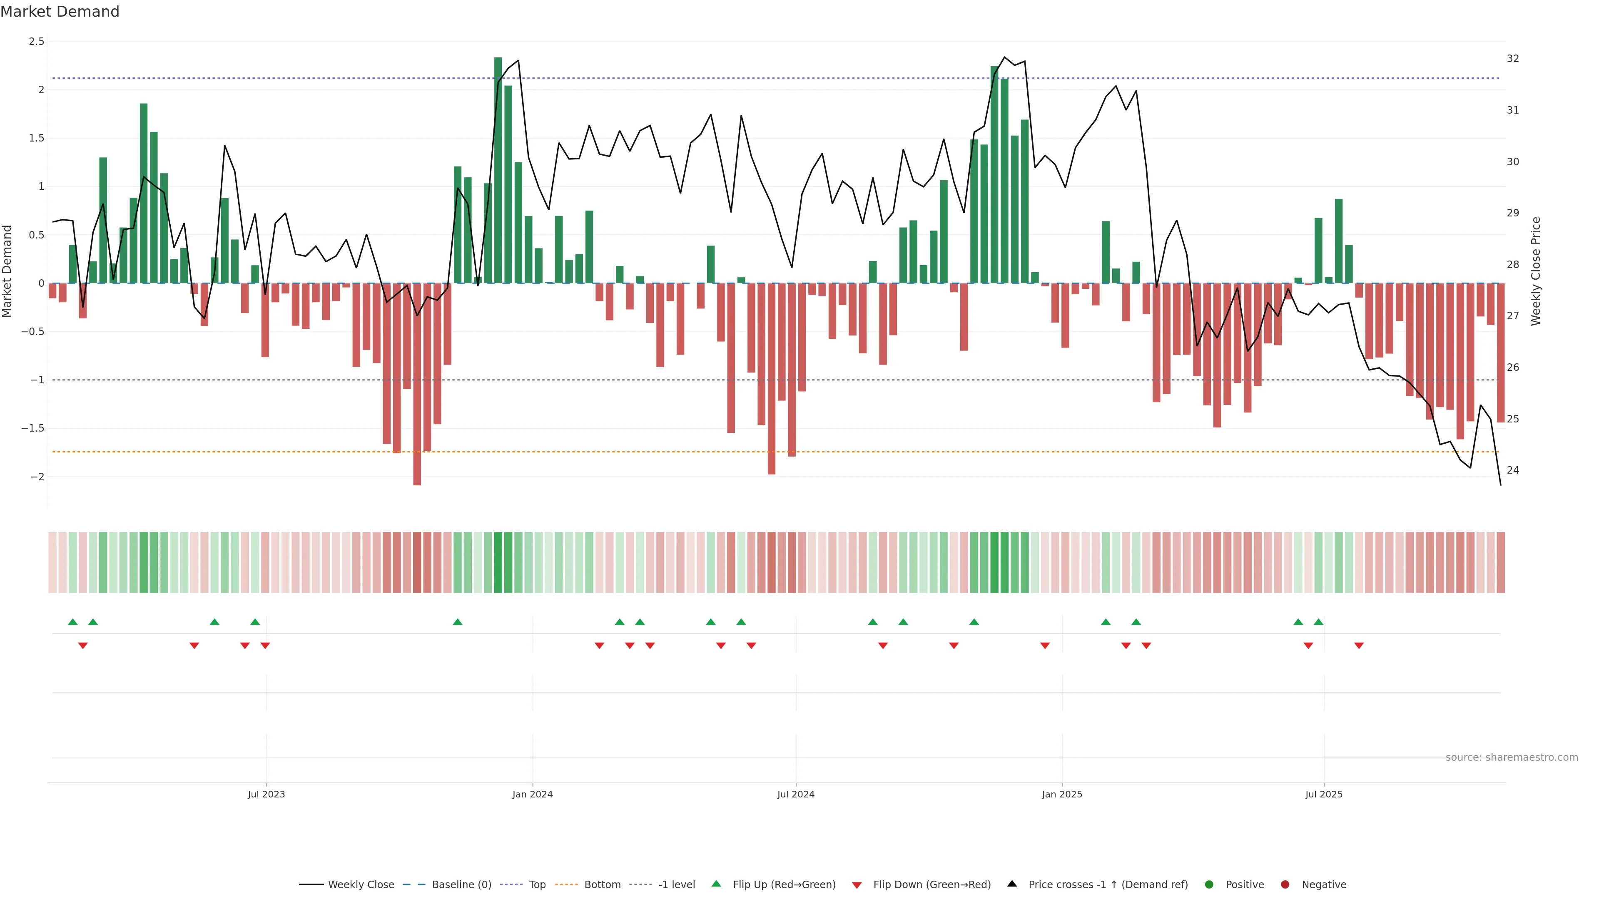Click the first green flip-up triangle marker
The width and height of the screenshot is (1599, 899).
click(x=72, y=622)
